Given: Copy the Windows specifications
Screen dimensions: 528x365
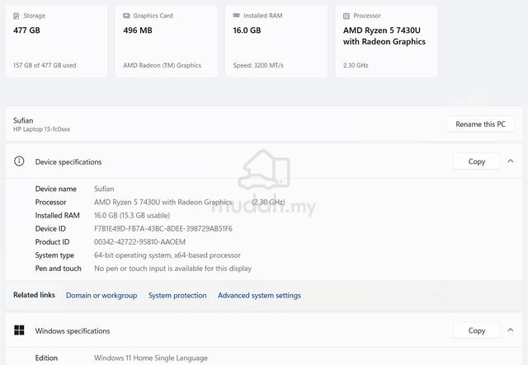Looking at the screenshot, I should click(x=477, y=330).
